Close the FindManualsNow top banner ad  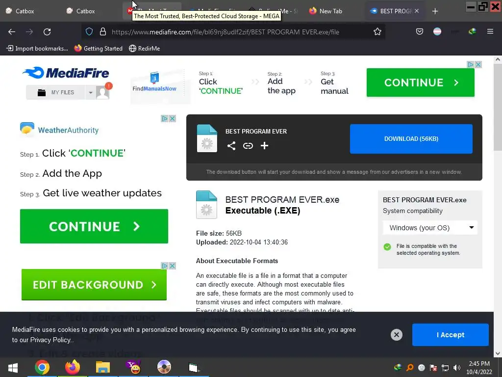coord(478,64)
